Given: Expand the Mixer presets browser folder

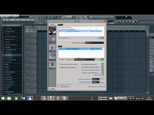Looking at the screenshot, I should pos(10,39).
